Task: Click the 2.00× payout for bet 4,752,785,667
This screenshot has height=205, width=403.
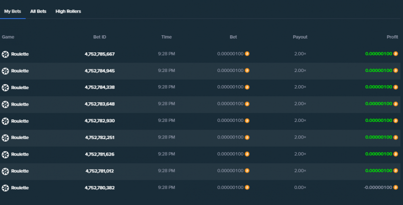Action: pyautogui.click(x=300, y=54)
